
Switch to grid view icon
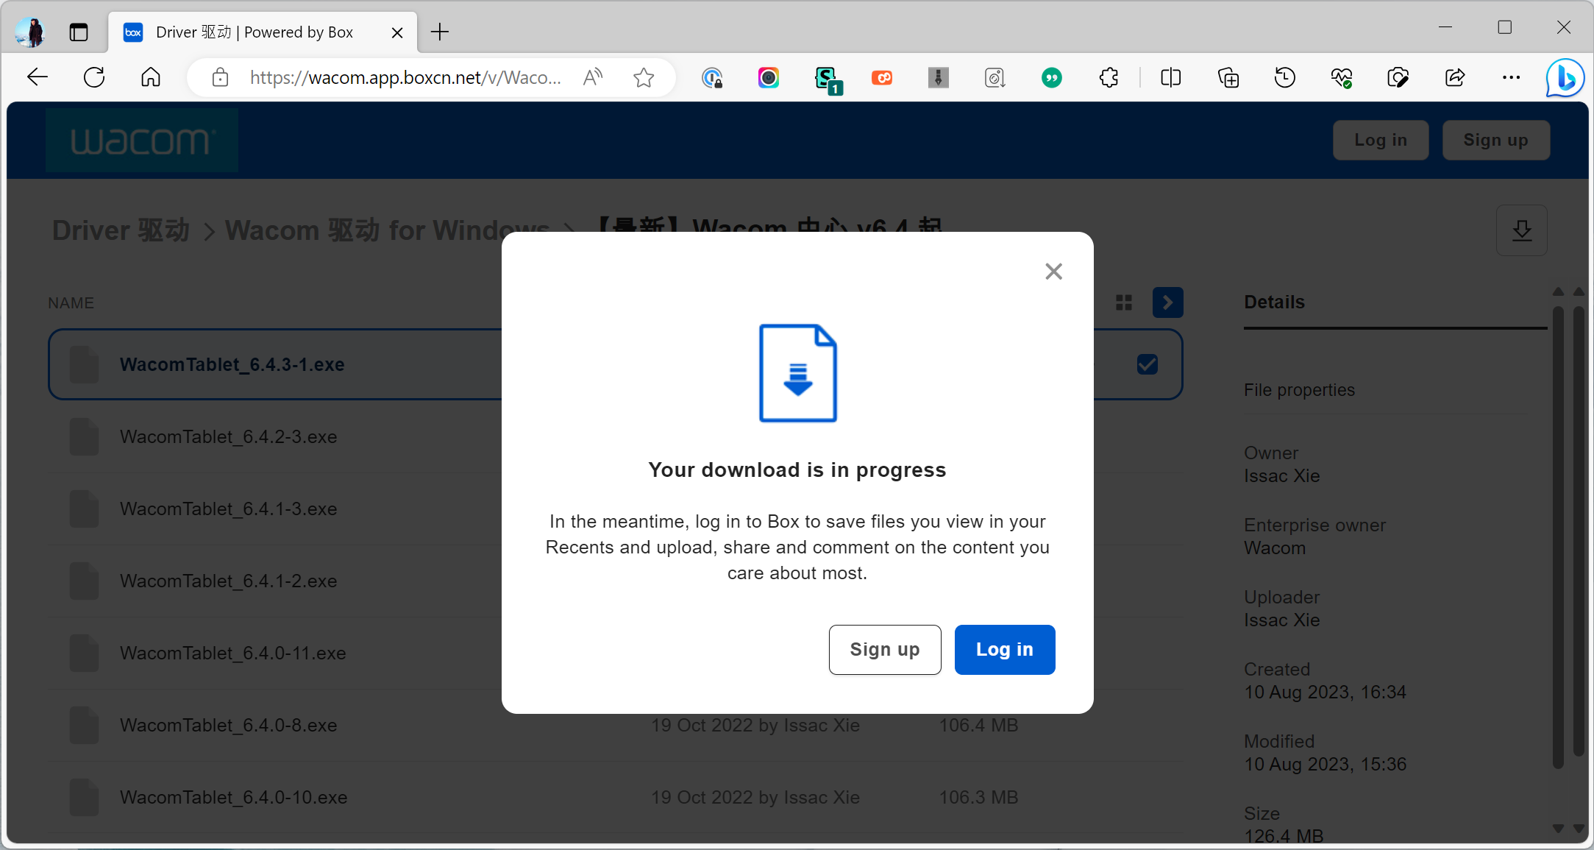pyautogui.click(x=1123, y=302)
